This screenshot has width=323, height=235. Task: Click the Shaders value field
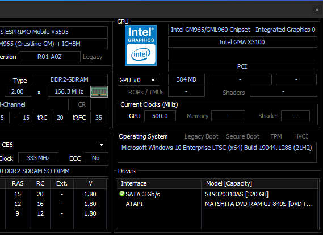pos(283,91)
